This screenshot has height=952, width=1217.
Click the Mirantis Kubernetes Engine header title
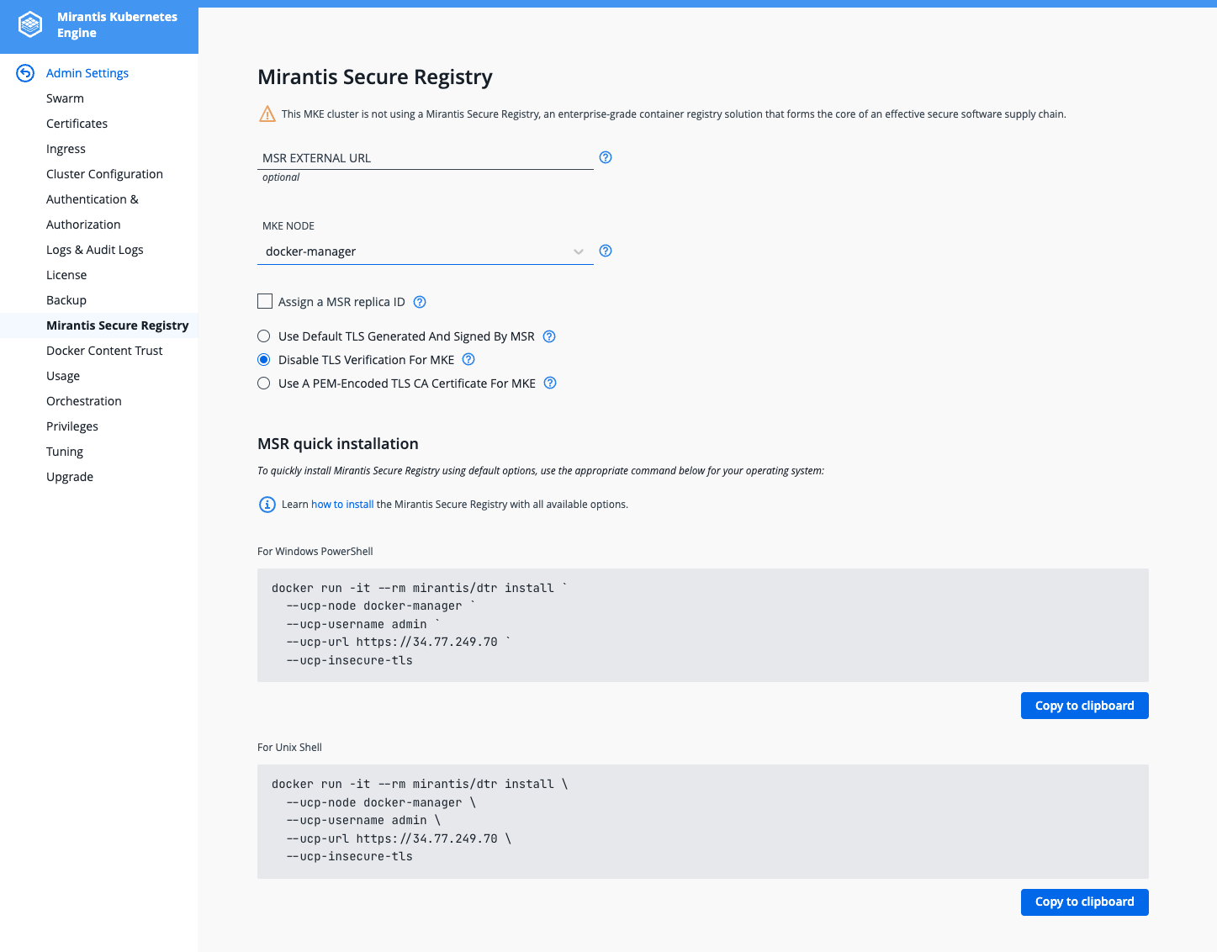click(117, 24)
